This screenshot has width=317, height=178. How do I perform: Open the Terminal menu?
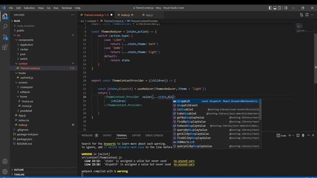[x=67, y=8]
